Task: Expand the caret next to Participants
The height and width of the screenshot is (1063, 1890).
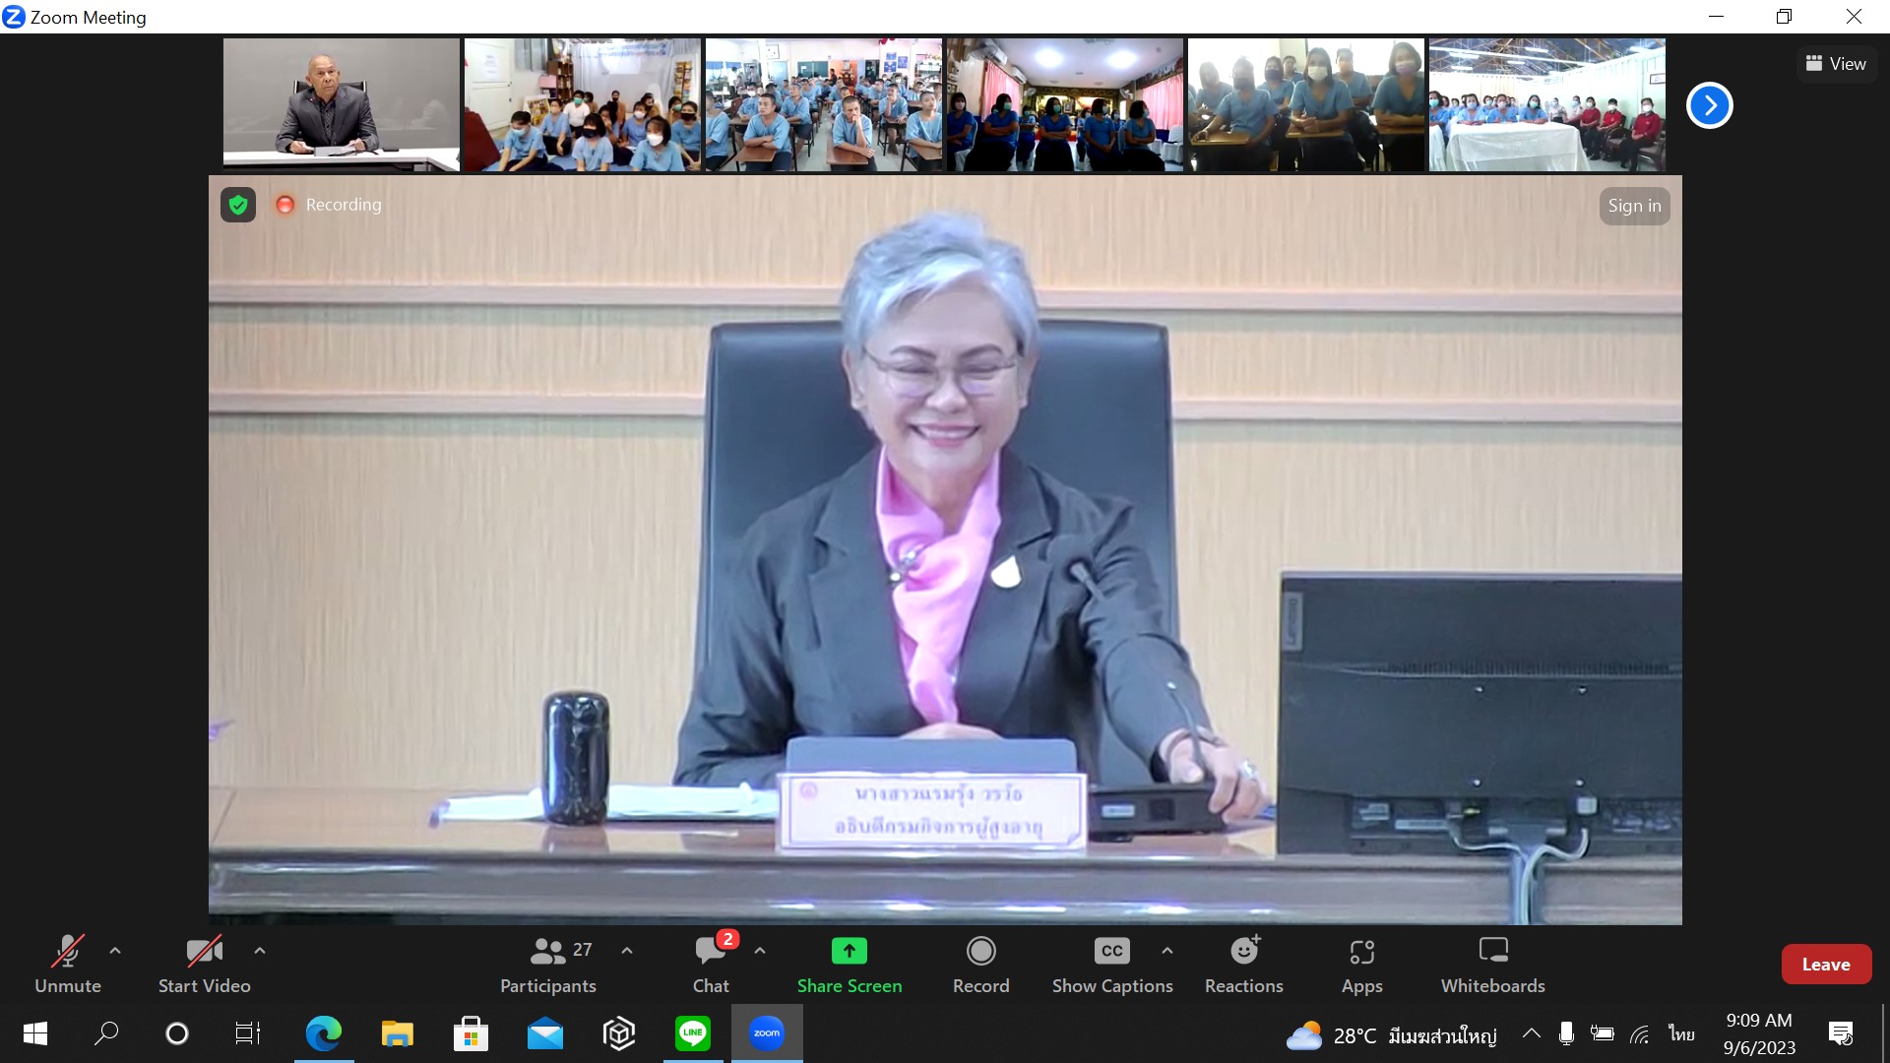Action: (627, 951)
